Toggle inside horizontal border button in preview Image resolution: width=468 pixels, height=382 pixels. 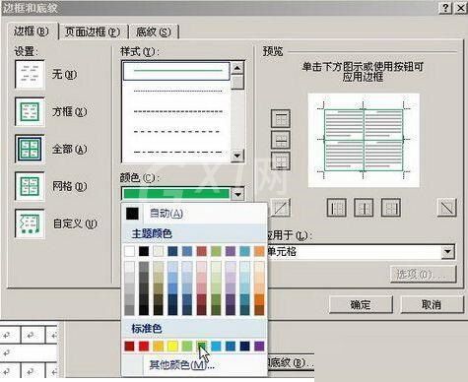pos(281,140)
